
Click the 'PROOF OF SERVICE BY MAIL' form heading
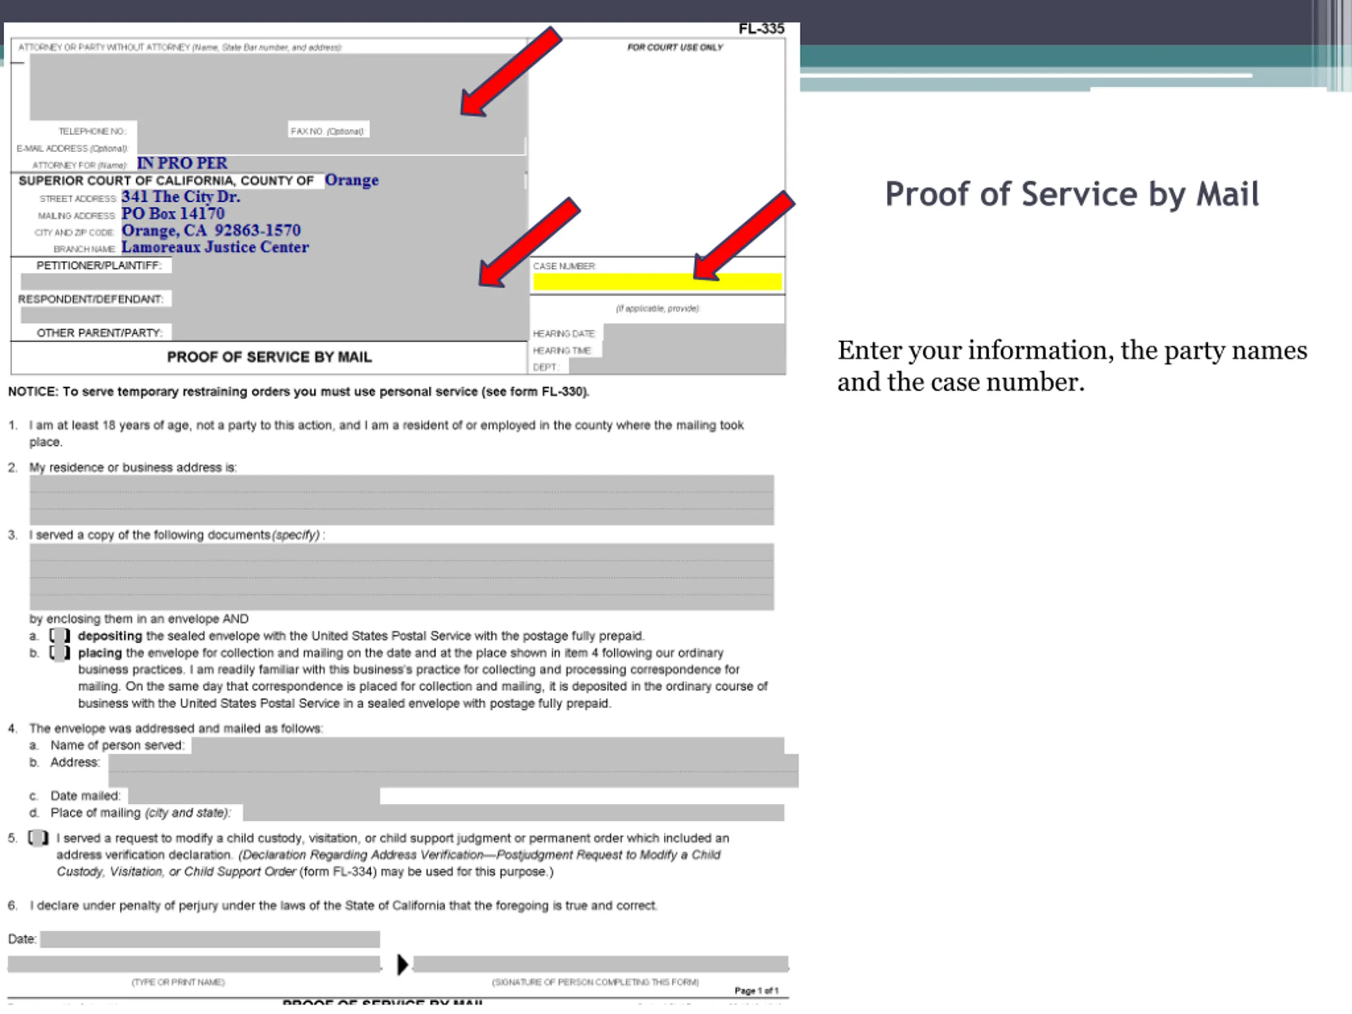269,357
